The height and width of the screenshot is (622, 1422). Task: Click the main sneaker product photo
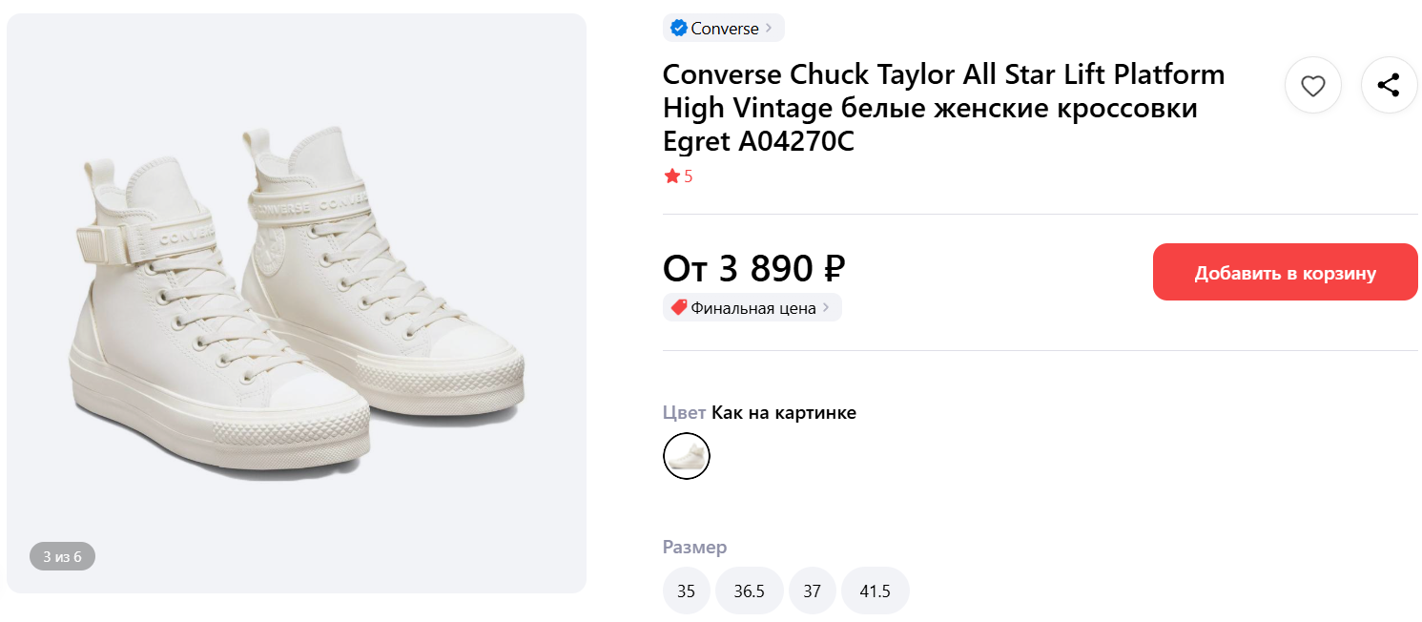click(297, 303)
